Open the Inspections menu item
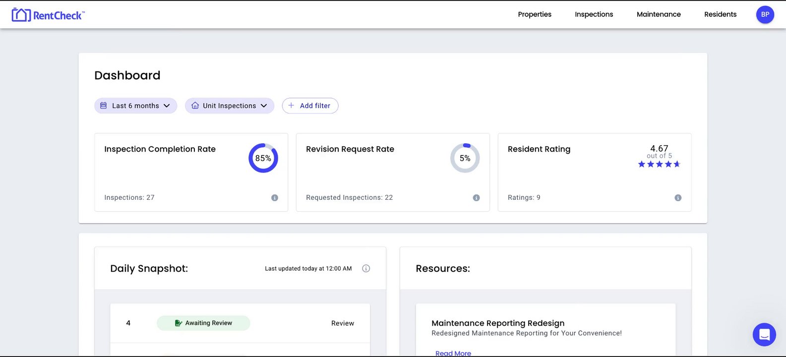Image resolution: width=786 pixels, height=357 pixels. 594,14
